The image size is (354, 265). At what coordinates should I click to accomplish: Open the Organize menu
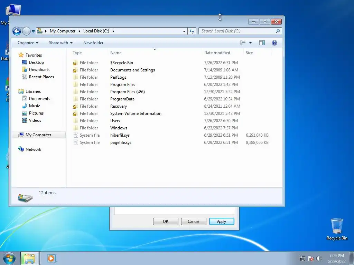tap(28, 43)
